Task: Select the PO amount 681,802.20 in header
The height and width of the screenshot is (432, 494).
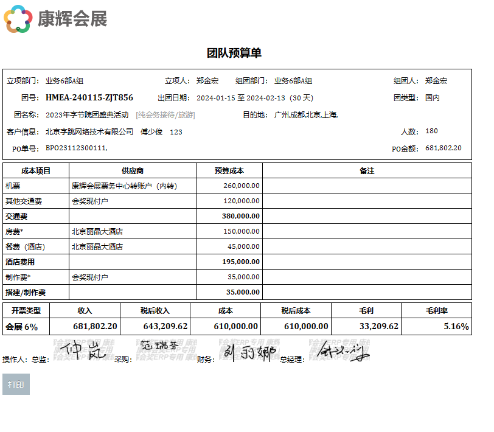Action: point(443,148)
